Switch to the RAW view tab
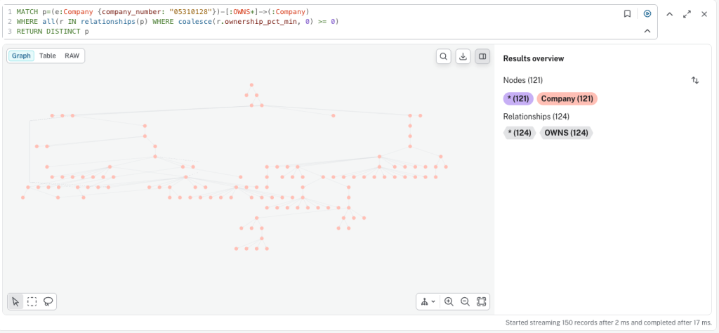Viewport: 719px width, 333px height. point(72,55)
